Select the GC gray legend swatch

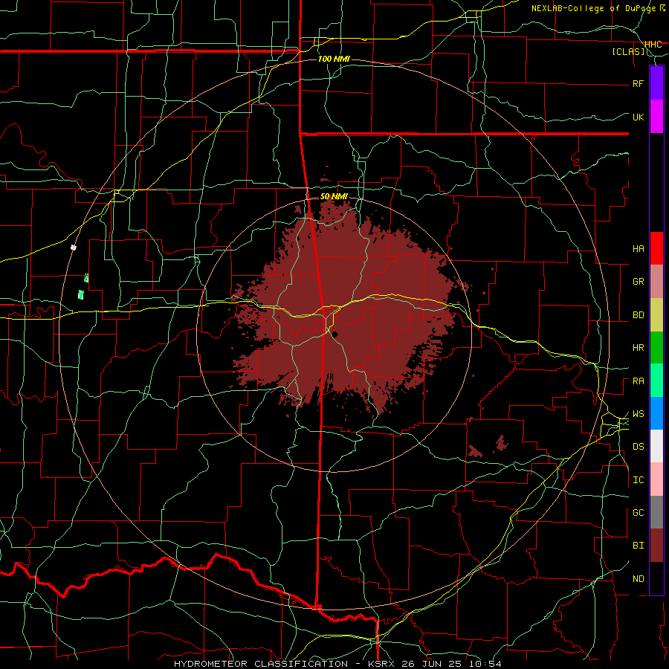pyautogui.click(x=656, y=512)
